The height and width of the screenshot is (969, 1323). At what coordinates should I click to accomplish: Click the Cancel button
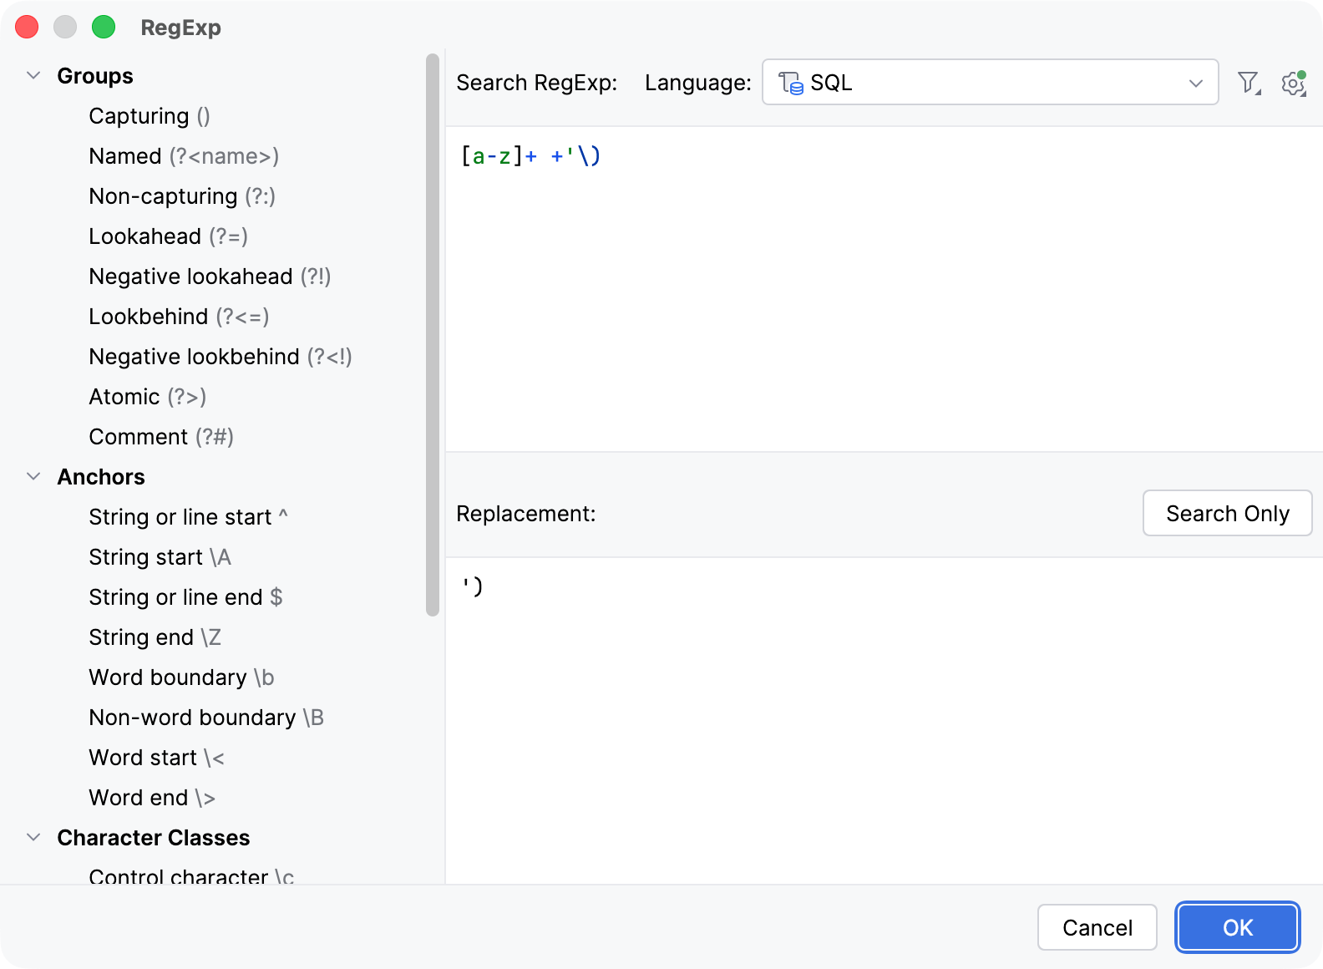[x=1097, y=927]
